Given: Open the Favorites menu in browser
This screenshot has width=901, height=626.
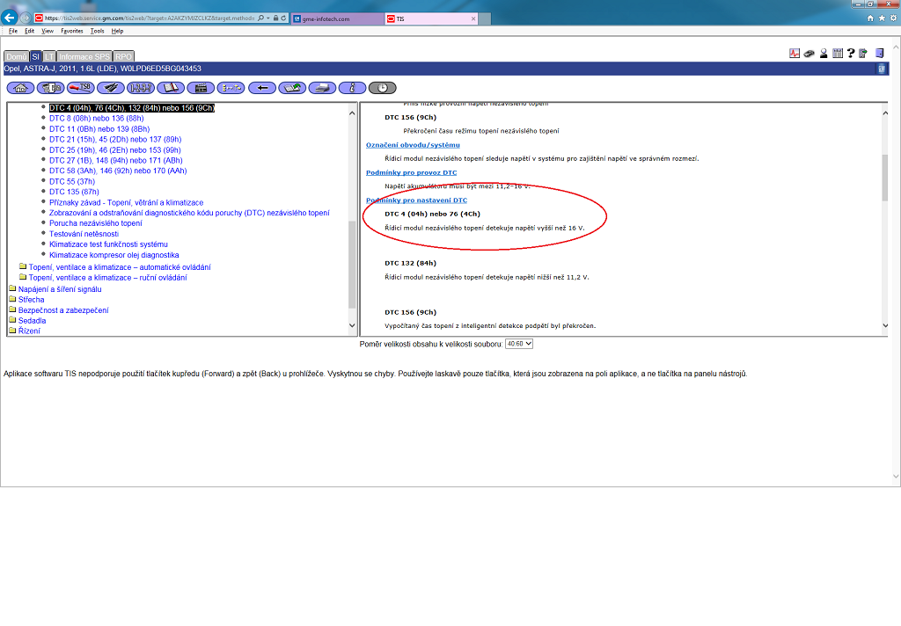Looking at the screenshot, I should [x=72, y=31].
